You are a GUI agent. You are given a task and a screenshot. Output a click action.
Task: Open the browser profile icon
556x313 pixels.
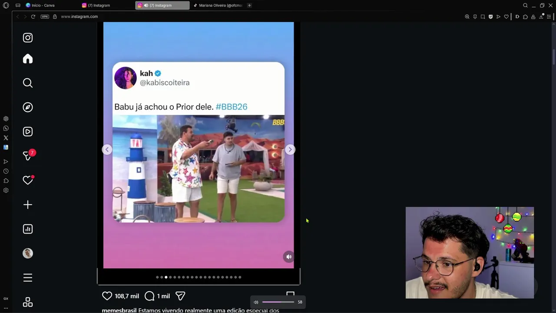533,17
